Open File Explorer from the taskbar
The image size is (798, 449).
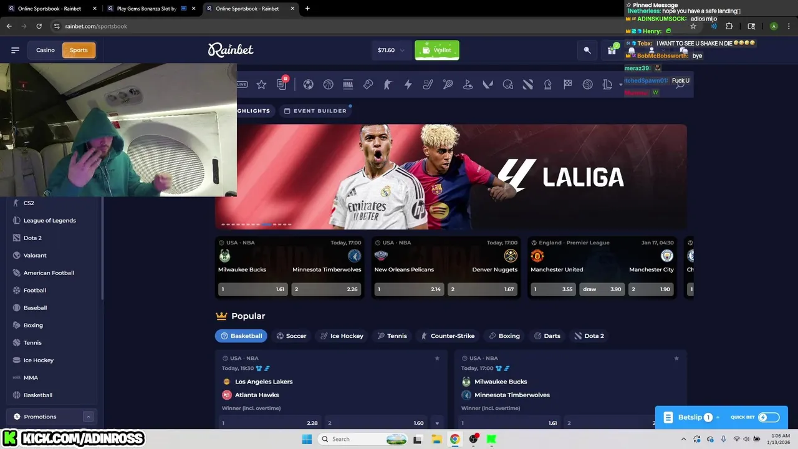click(x=436, y=439)
